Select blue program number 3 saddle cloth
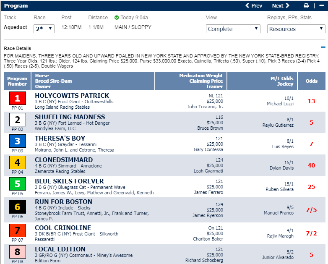The width and height of the screenshot is (328, 264). 18,141
